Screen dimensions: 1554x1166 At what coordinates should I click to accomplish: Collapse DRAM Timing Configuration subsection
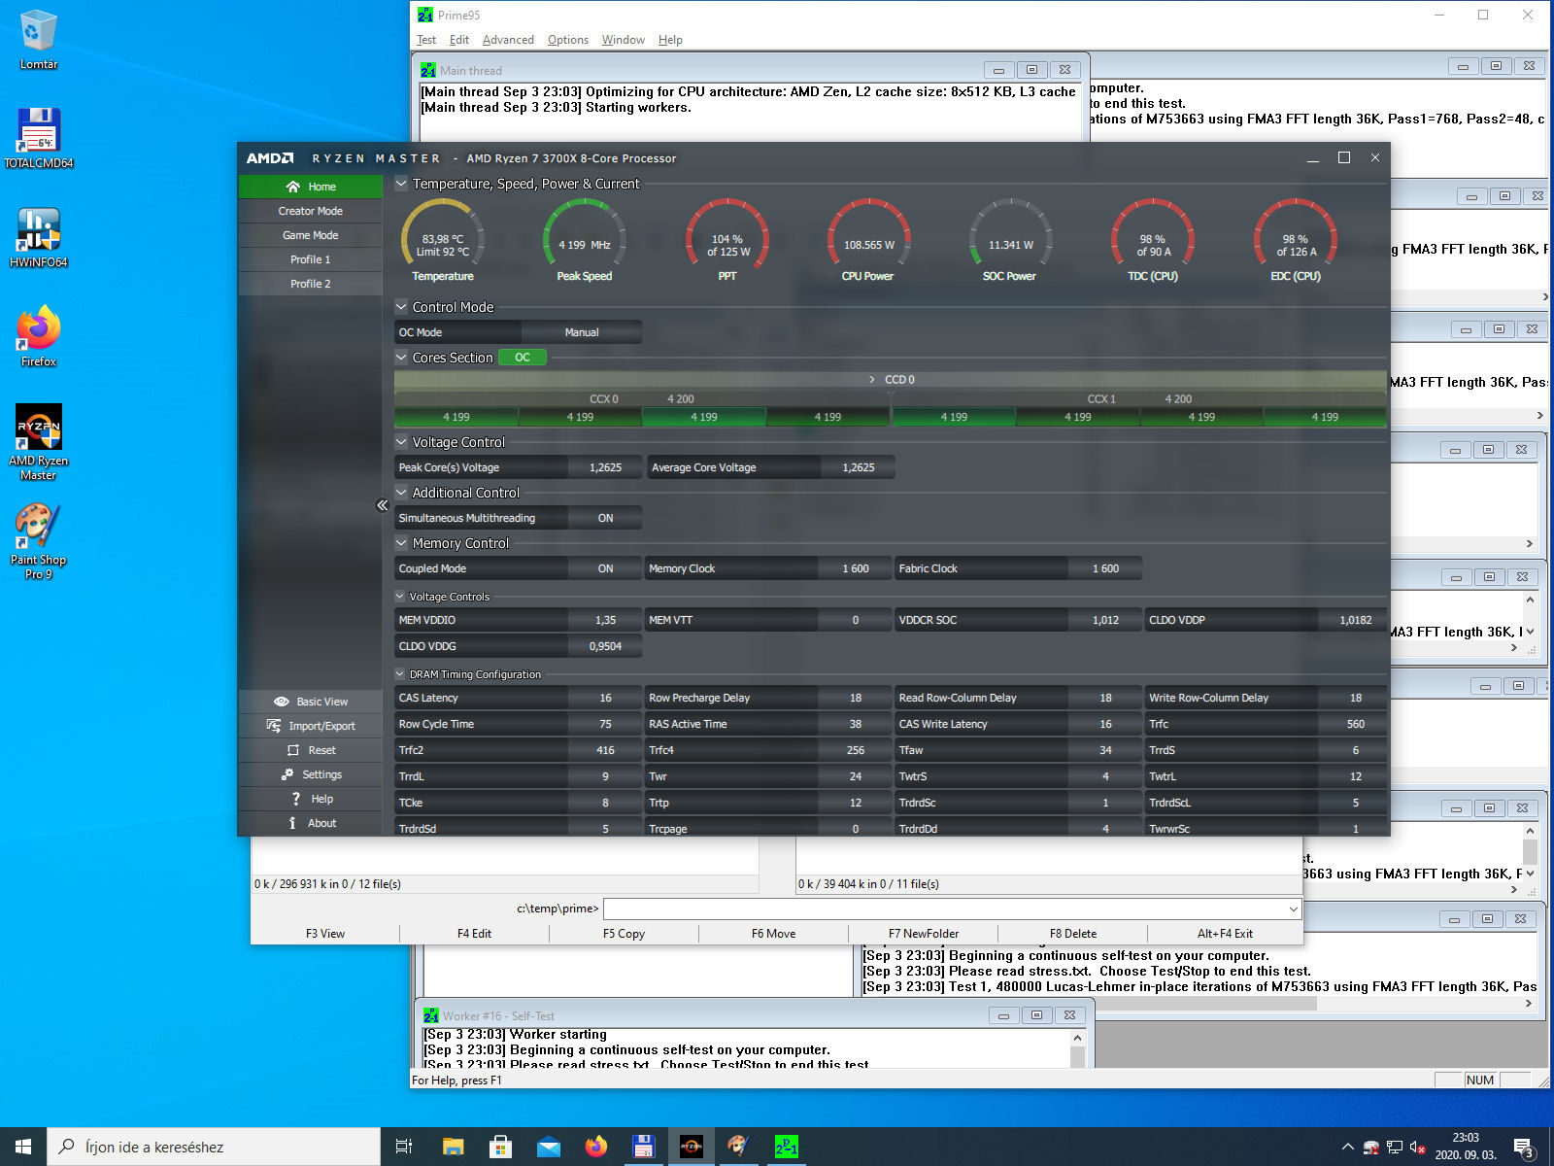pyautogui.click(x=400, y=673)
